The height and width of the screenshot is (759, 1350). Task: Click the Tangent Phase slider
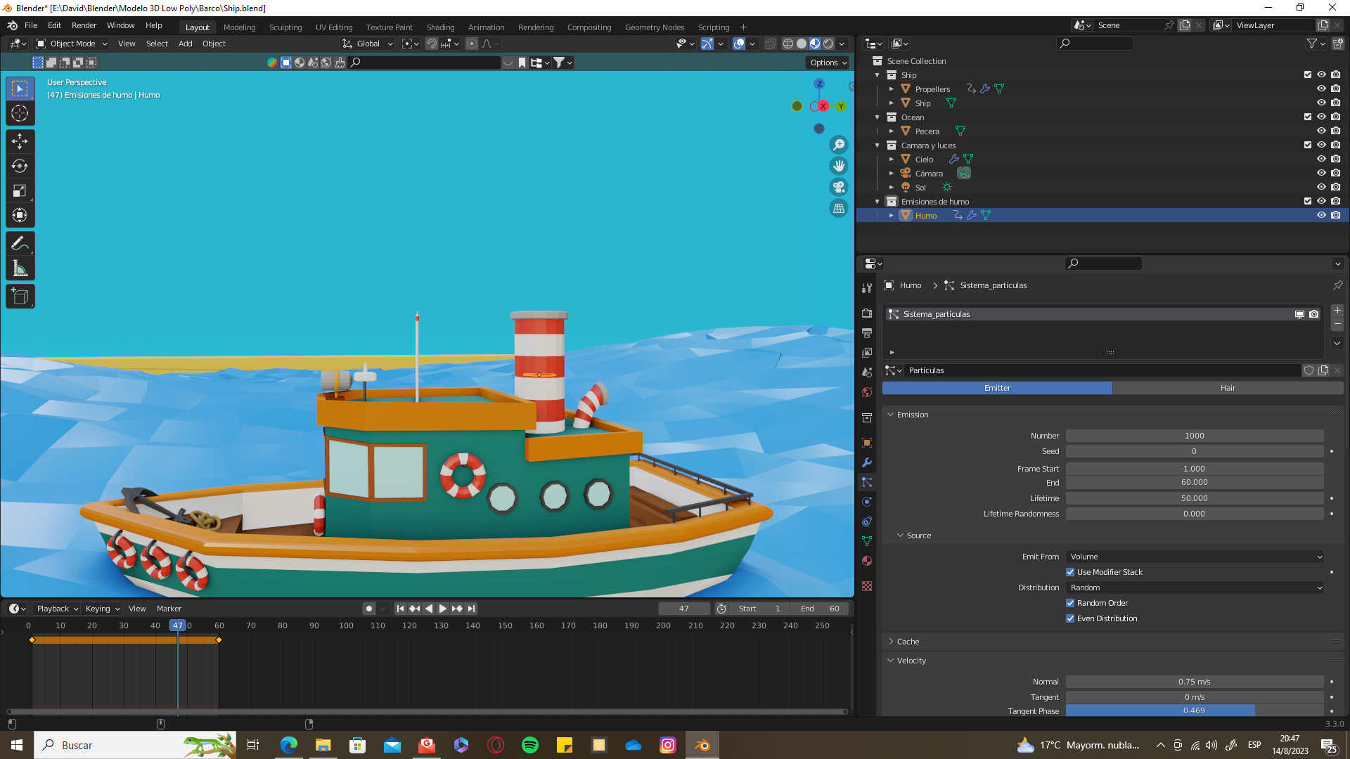coord(1194,711)
